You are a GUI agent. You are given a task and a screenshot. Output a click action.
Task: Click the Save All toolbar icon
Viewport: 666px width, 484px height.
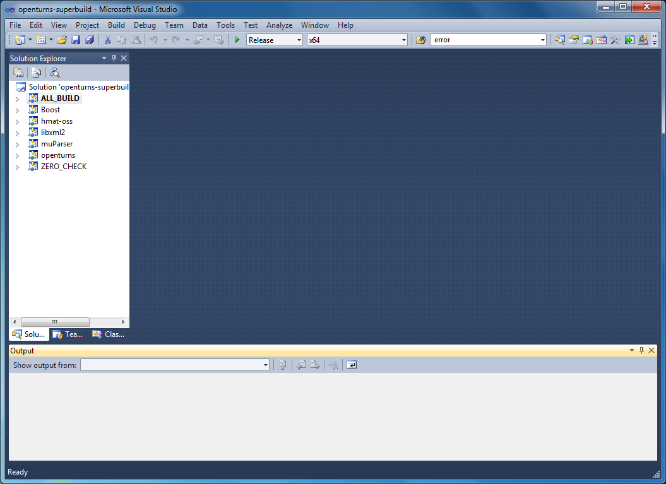90,39
